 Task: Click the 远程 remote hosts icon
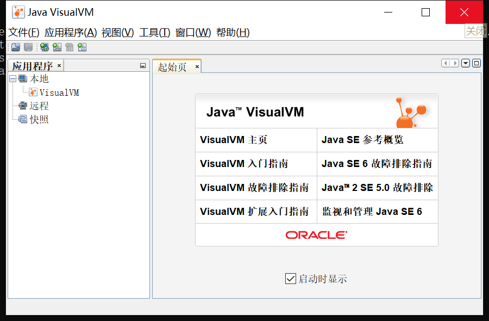[23, 106]
